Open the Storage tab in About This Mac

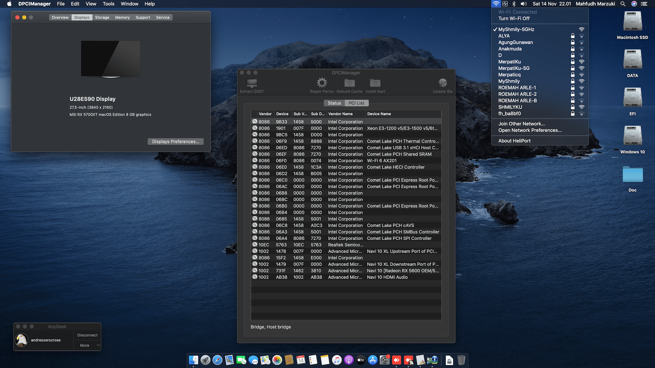tap(102, 17)
